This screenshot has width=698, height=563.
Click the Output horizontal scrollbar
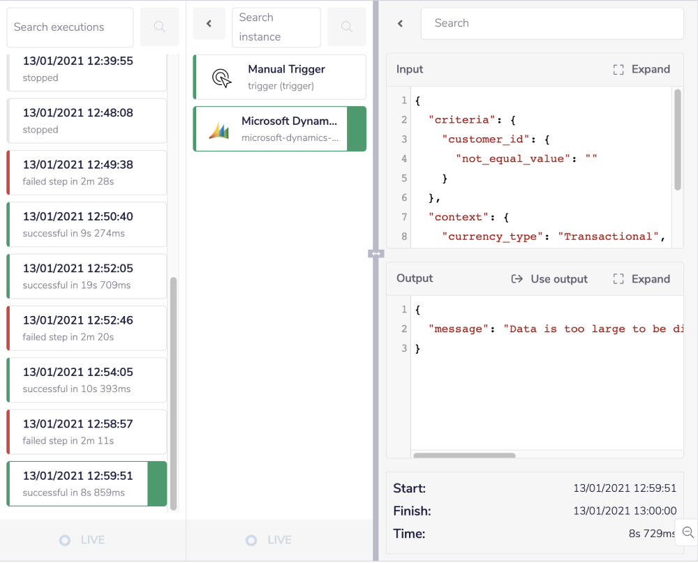pos(464,456)
